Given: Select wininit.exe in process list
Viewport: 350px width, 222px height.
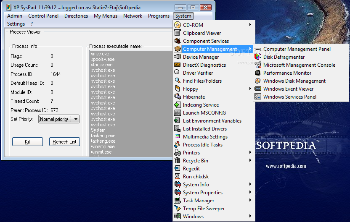Looking at the screenshot, I should click(101, 152).
